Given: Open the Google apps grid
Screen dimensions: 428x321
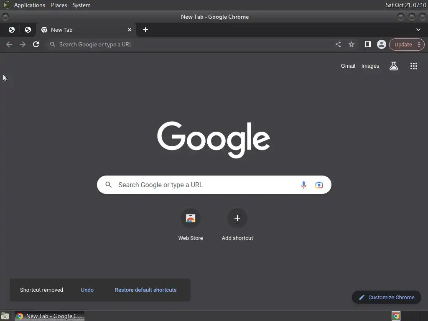Looking at the screenshot, I should (413, 66).
